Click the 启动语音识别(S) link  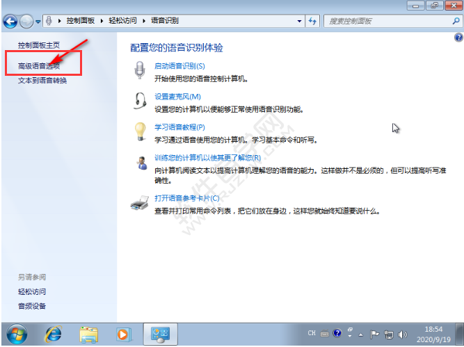(179, 66)
